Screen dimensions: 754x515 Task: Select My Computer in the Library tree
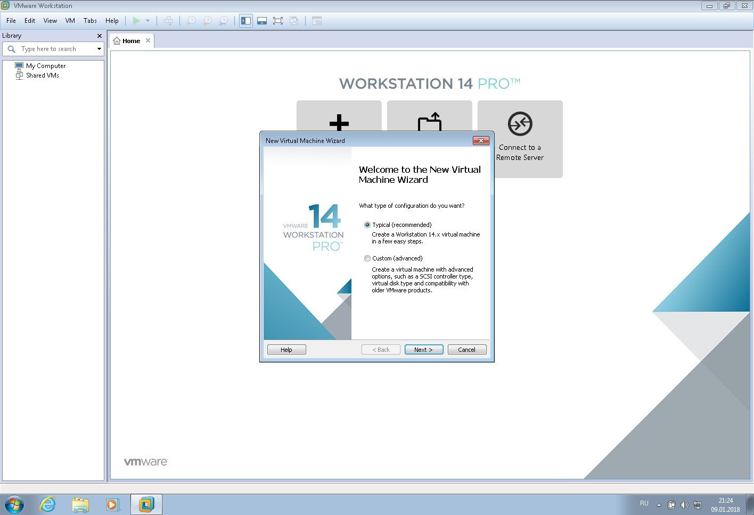[46, 66]
